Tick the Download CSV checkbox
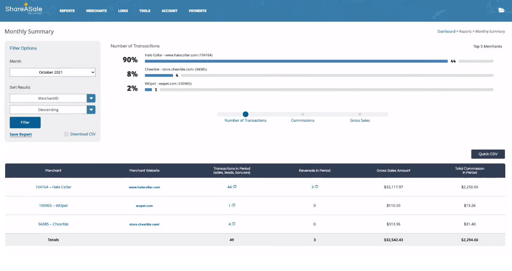The image size is (512, 271). (66, 134)
